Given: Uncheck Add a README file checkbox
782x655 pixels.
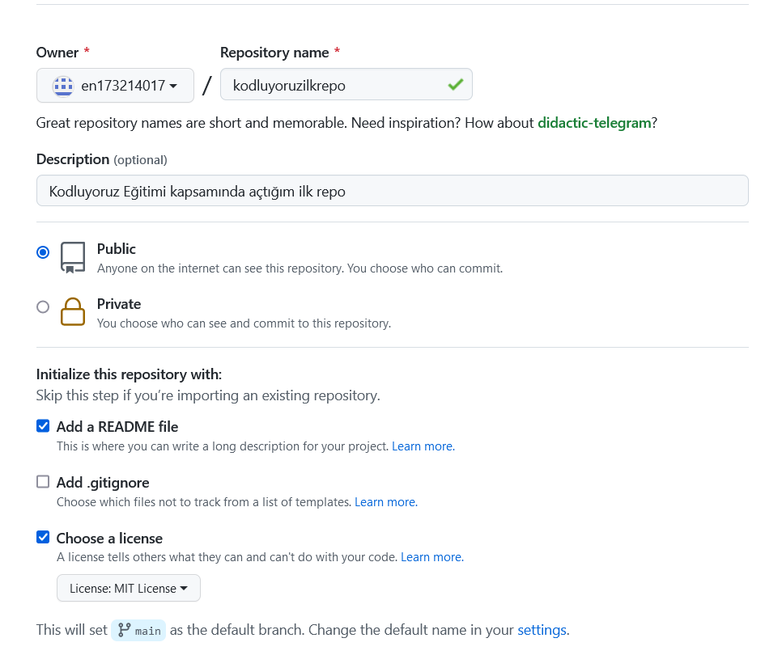Looking at the screenshot, I should (x=43, y=426).
